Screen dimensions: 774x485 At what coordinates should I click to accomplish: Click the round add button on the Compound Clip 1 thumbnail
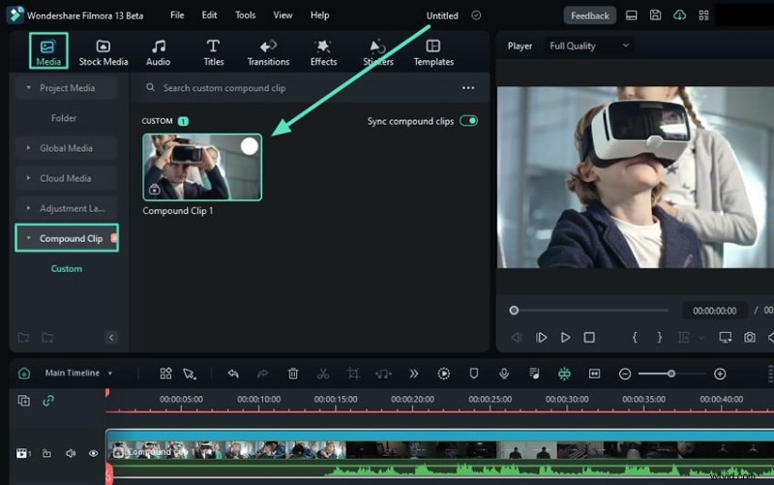(250, 146)
